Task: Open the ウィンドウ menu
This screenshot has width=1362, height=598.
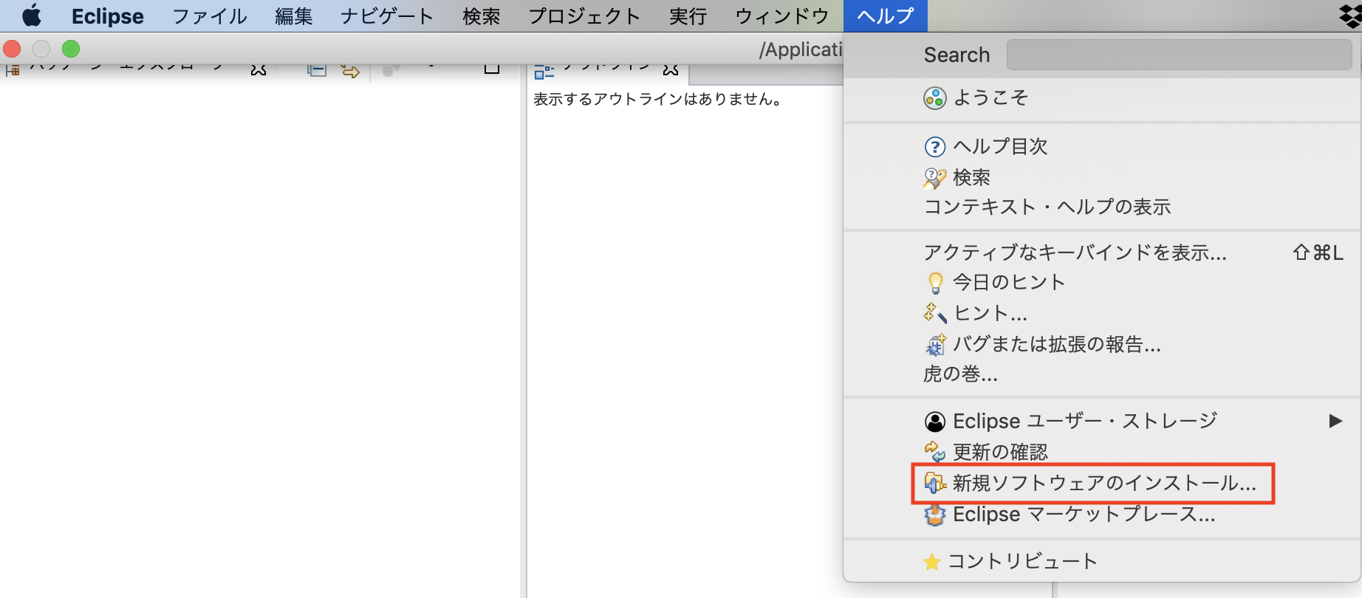Action: point(782,16)
